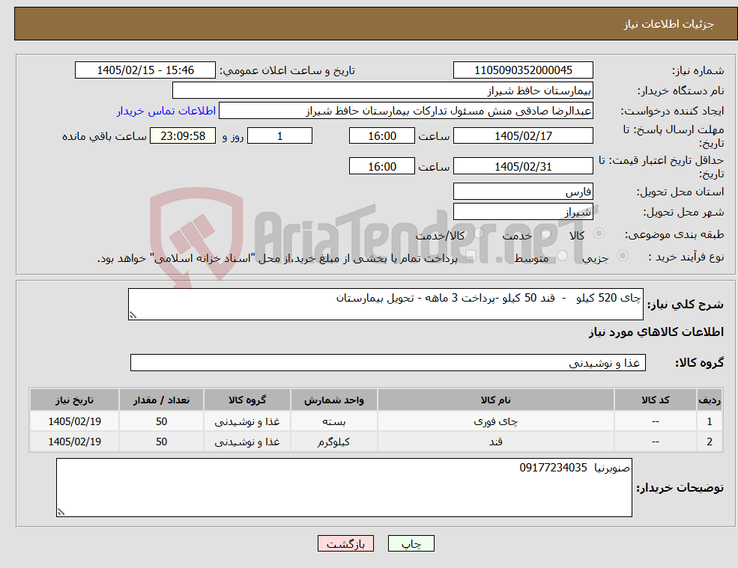The height and width of the screenshot is (568, 738).
Task: Click the announcement date field 1405/02/15 - 15:46
Action: 145,70
